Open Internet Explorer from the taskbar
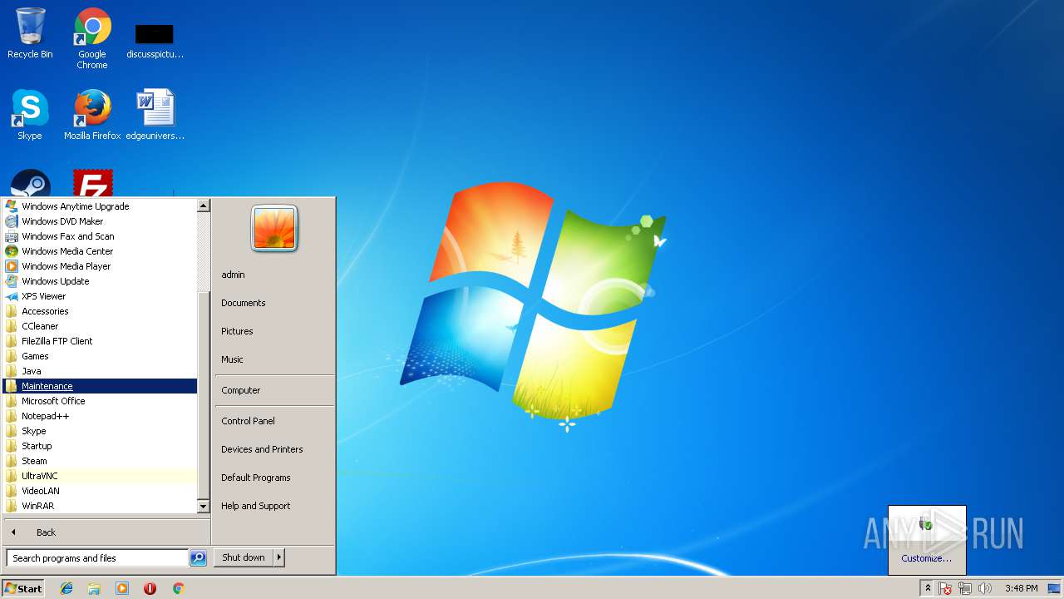The height and width of the screenshot is (599, 1064). coord(66,588)
